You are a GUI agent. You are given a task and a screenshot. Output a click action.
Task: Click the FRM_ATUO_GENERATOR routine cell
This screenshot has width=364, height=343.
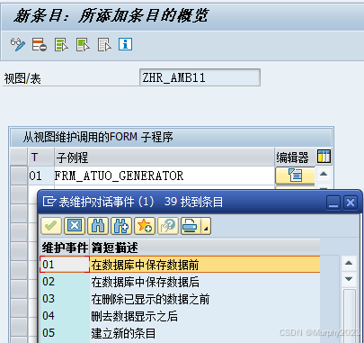164,176
